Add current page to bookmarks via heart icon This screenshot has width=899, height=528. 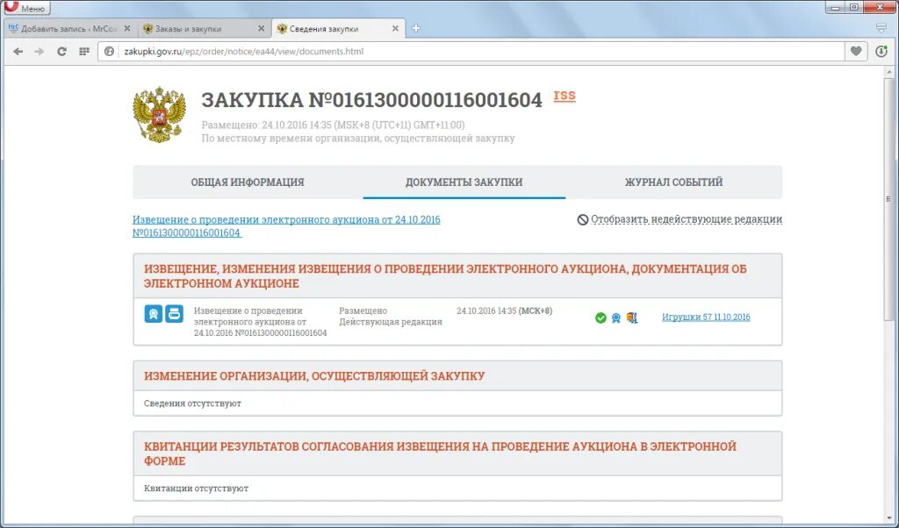coord(855,52)
